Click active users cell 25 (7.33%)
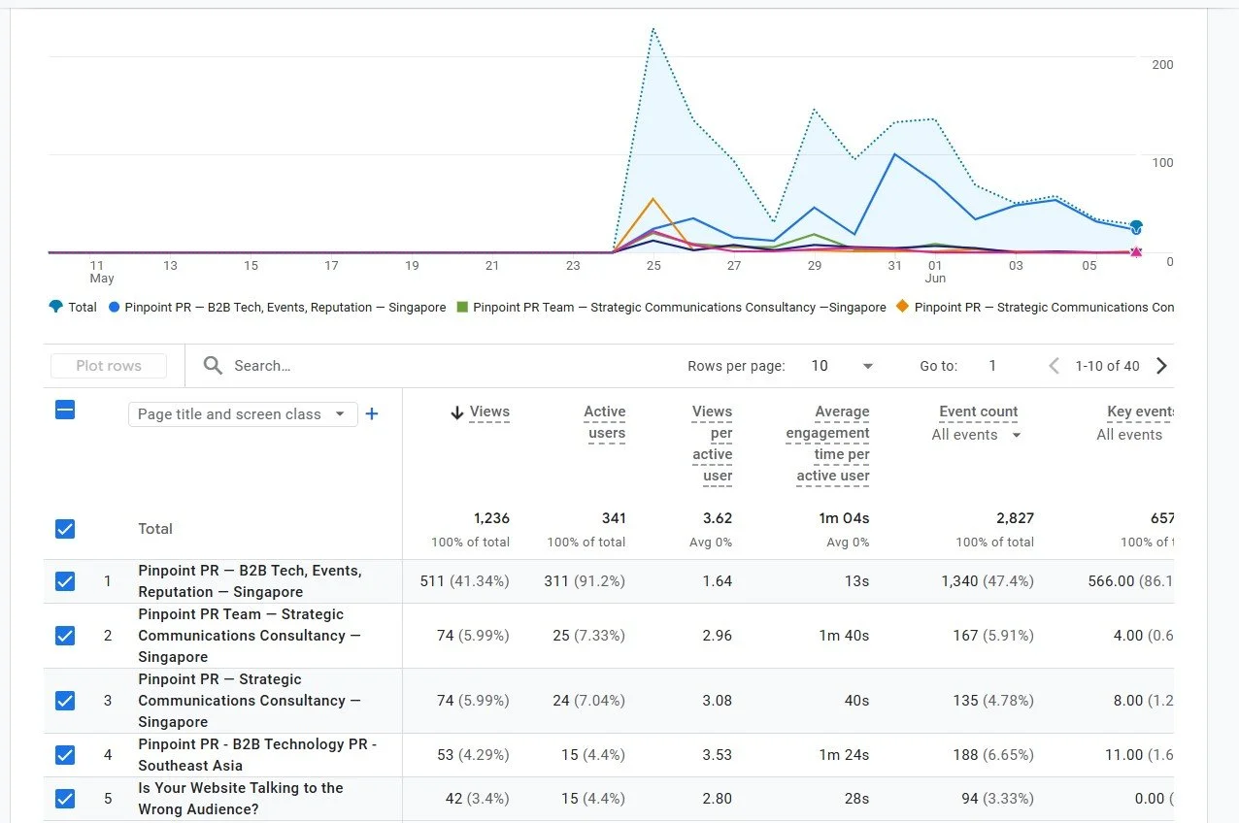This screenshot has width=1239, height=823. tap(588, 636)
